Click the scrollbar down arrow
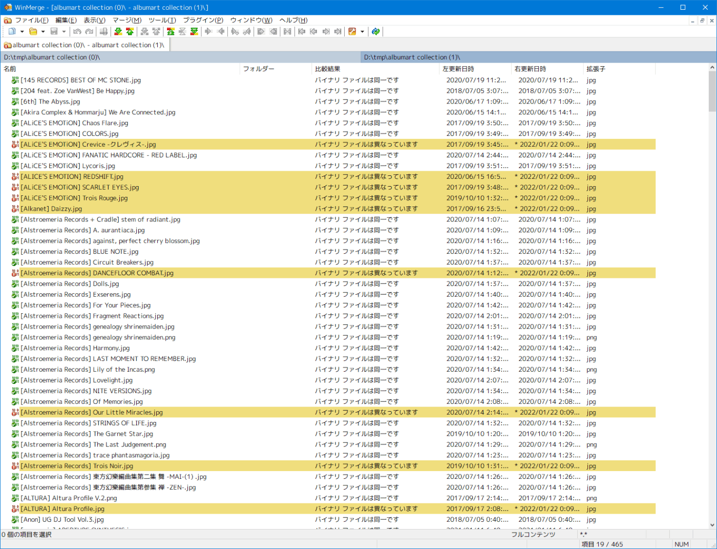The width and height of the screenshot is (717, 549). pyautogui.click(x=712, y=525)
